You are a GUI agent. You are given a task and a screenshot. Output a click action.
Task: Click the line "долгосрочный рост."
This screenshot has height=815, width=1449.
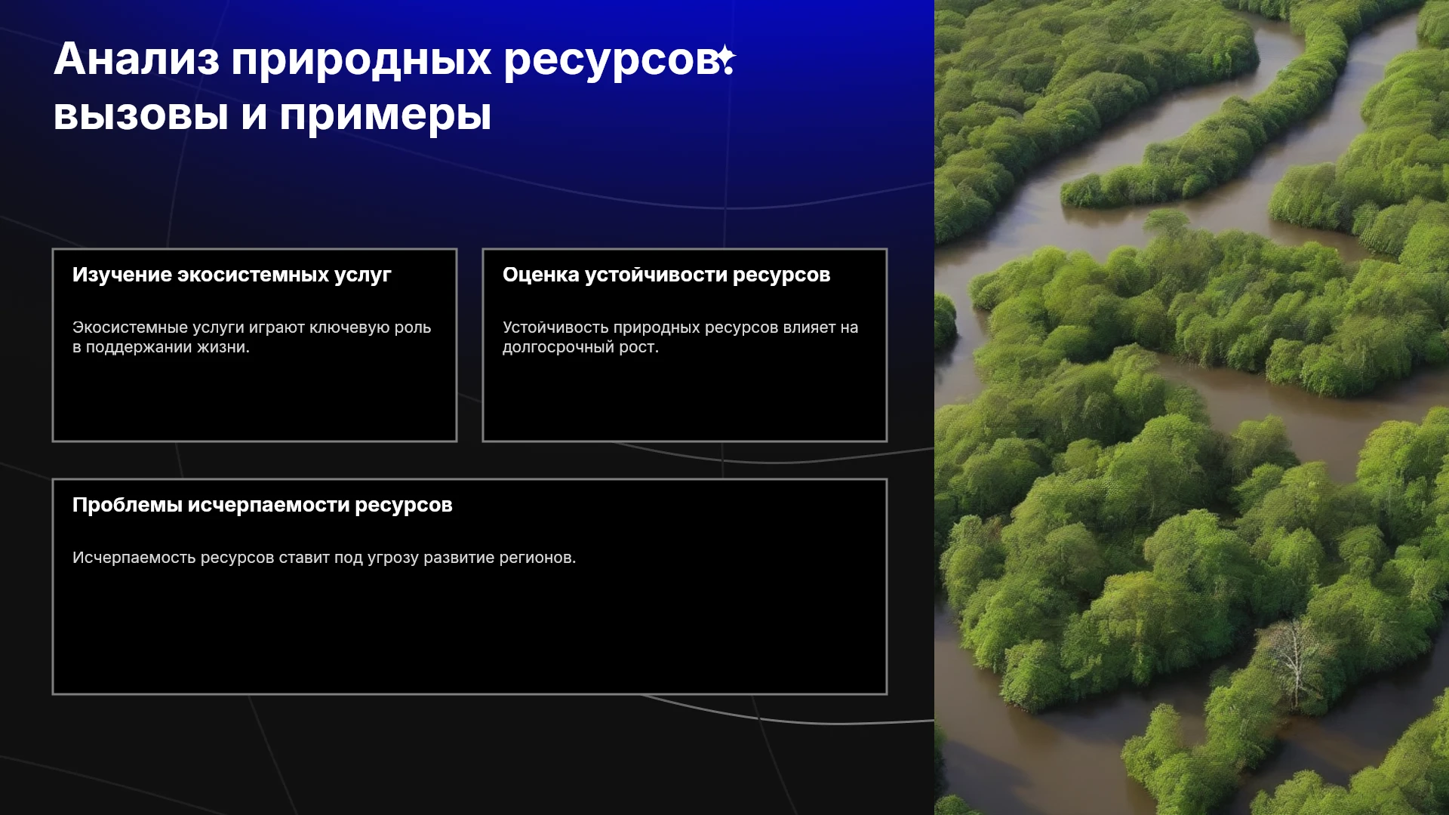point(580,347)
